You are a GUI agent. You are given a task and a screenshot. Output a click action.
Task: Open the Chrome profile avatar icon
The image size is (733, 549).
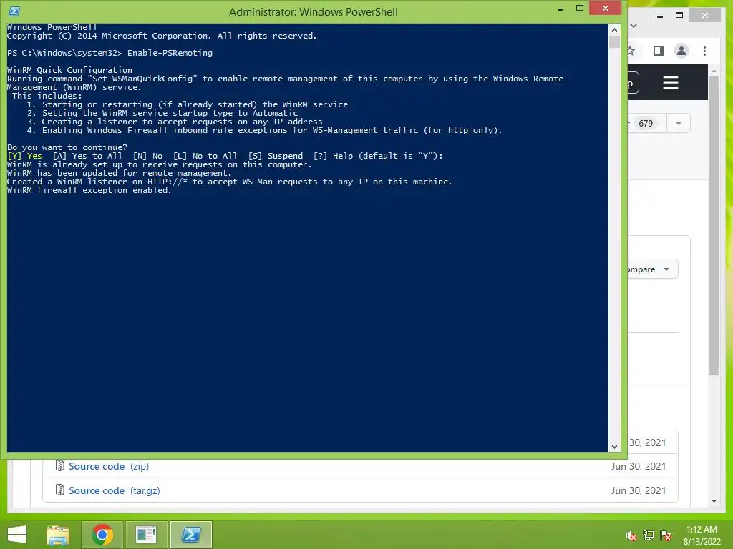pyautogui.click(x=681, y=51)
